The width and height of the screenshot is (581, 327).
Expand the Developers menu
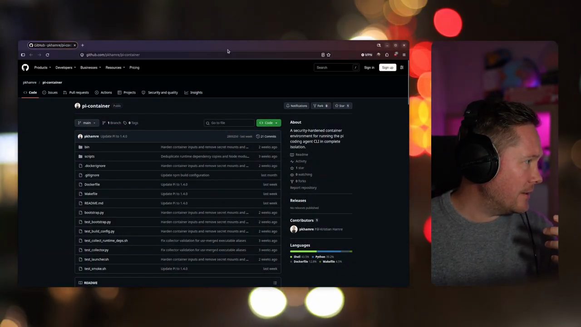coord(65,67)
